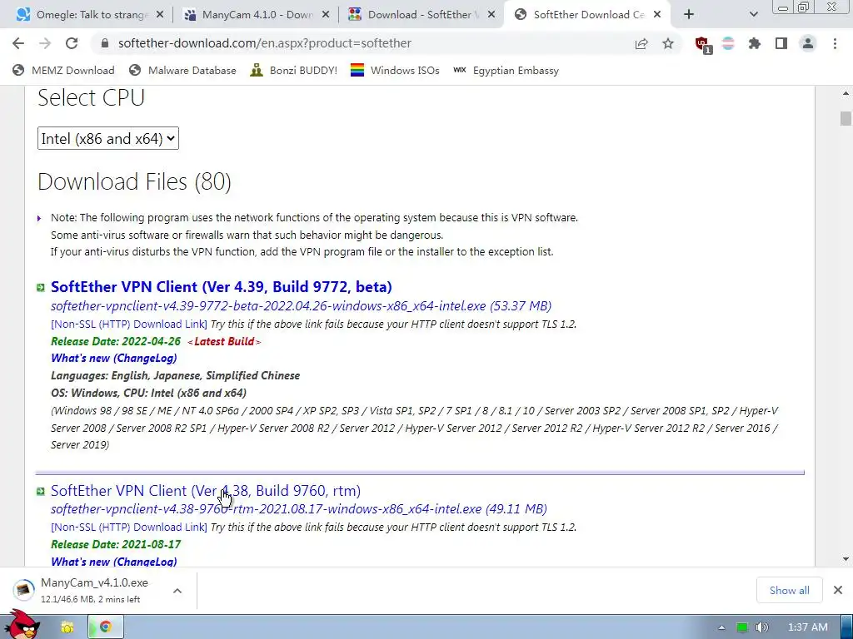
Task: Reload the current page
Action: click(72, 43)
